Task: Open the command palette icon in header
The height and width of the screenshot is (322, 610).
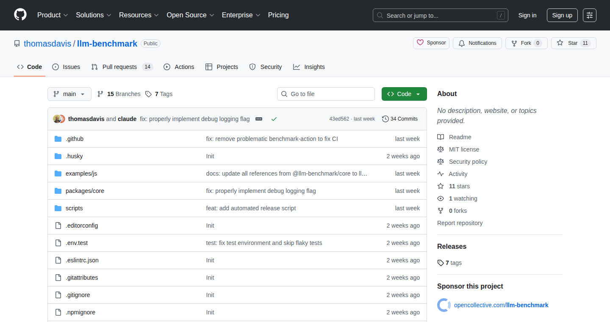Action: coord(590,15)
